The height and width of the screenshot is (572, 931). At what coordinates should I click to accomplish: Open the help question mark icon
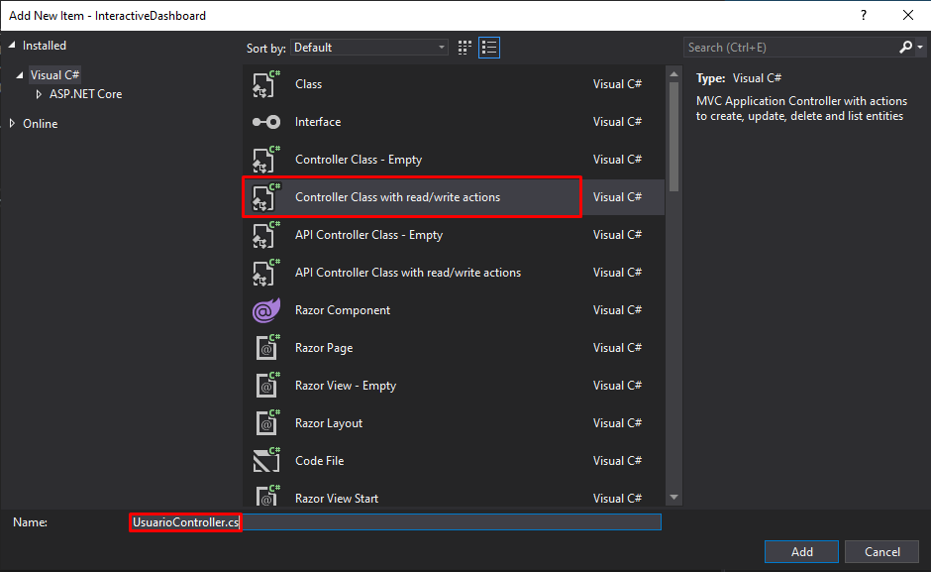pos(864,16)
